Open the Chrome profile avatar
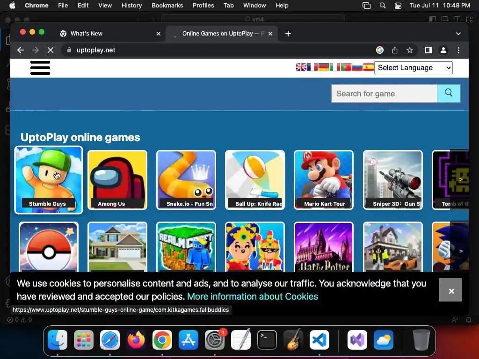Viewport: 479px width, 359px height. coord(443,50)
